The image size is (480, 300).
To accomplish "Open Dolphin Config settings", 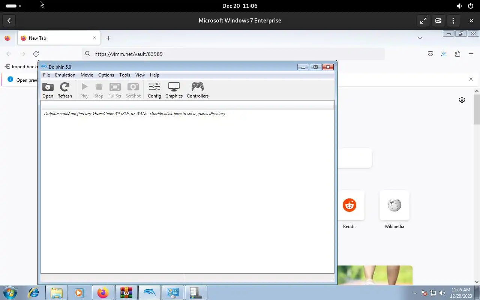I will tap(154, 90).
